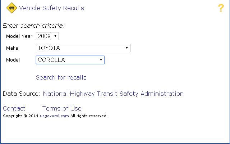Click the Model field label
230x144 pixels.
(13, 60)
